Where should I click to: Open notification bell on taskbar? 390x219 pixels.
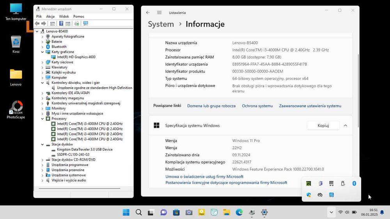pyautogui.click(x=382, y=212)
